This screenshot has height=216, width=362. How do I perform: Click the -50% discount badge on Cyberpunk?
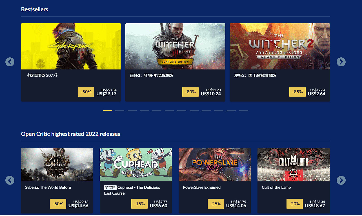[86, 92]
